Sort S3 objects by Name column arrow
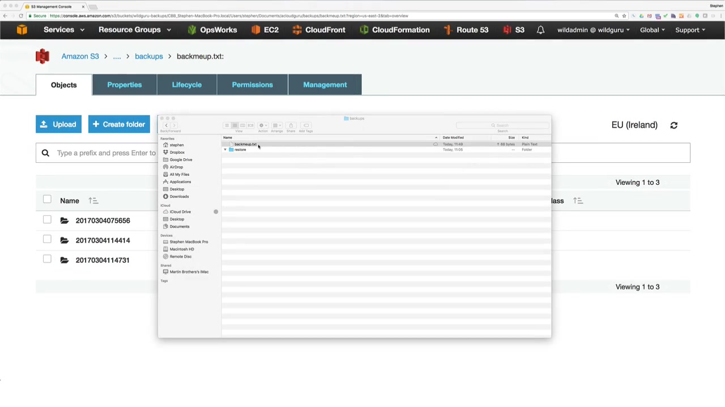The image size is (725, 407). click(x=93, y=201)
